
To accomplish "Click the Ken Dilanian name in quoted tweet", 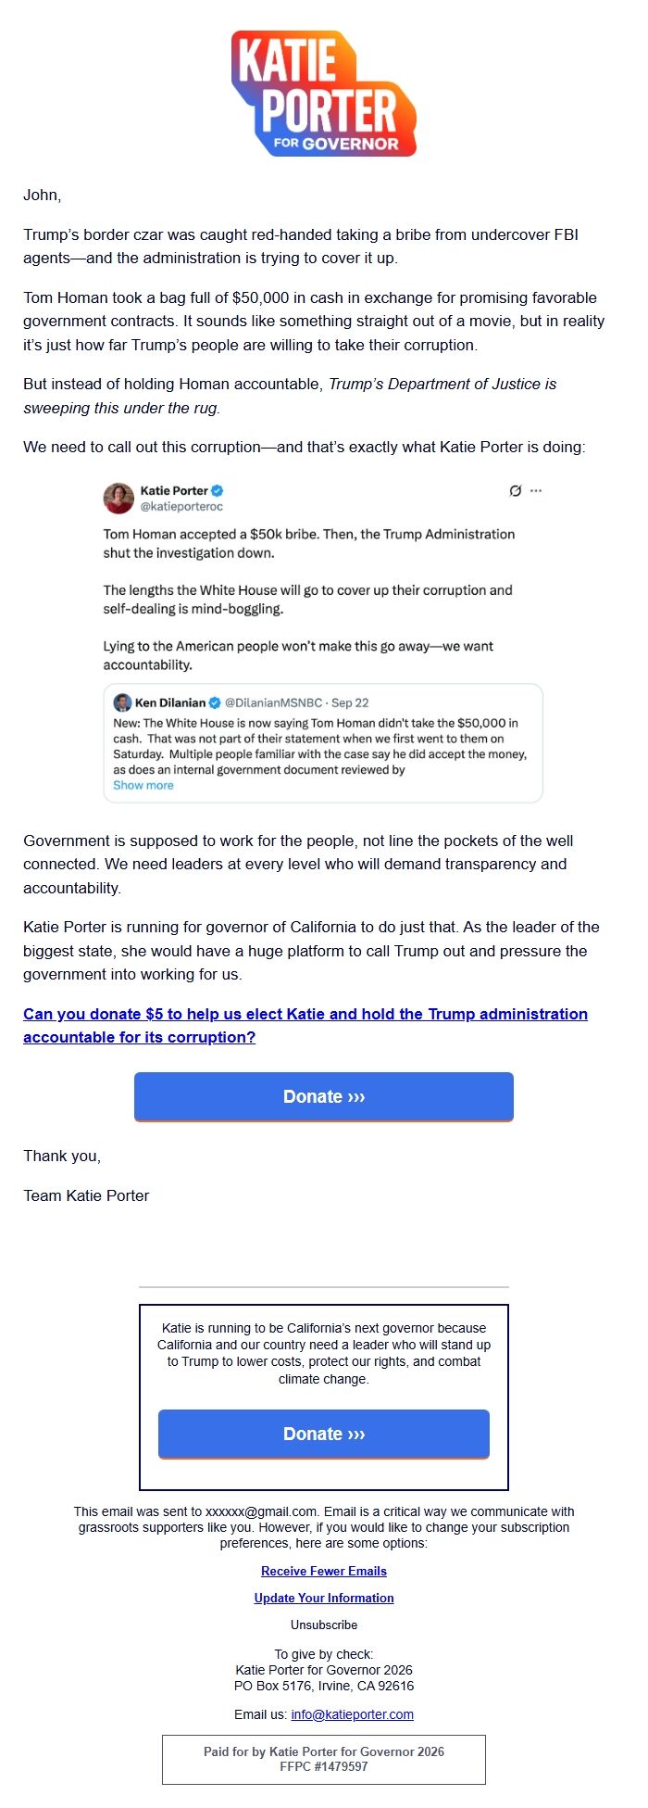I will [170, 702].
